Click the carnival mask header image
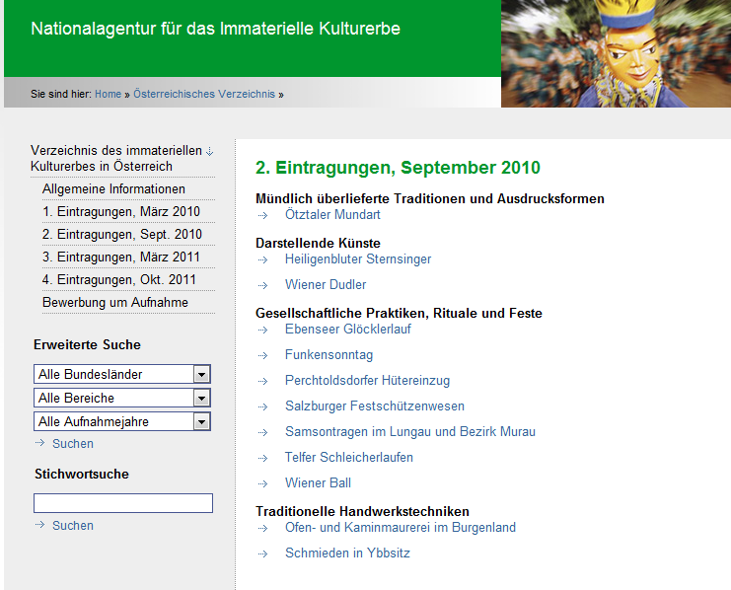Image resolution: width=731 pixels, height=590 pixels. [616, 53]
